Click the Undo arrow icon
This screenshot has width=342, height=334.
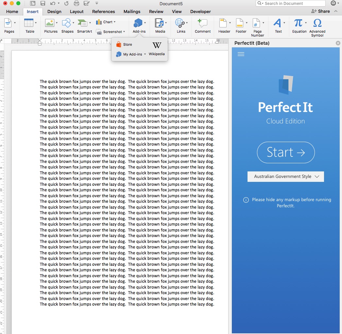[53, 4]
